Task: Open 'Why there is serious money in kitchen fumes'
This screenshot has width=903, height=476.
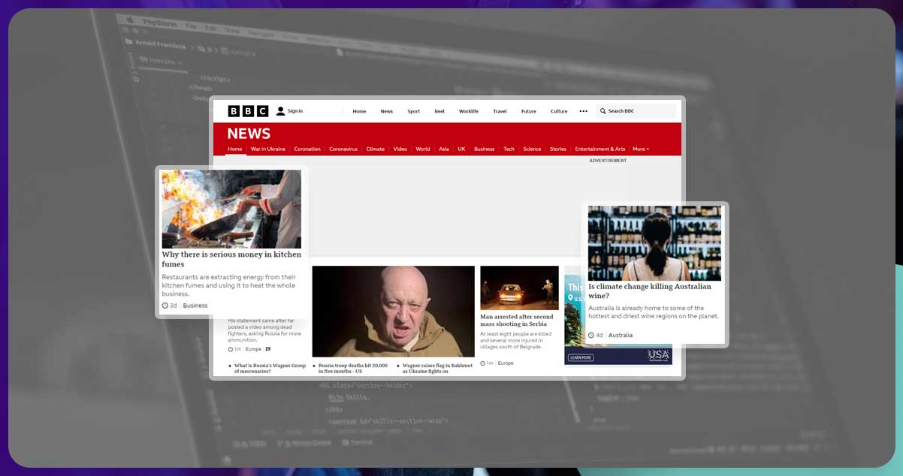Action: click(x=231, y=259)
